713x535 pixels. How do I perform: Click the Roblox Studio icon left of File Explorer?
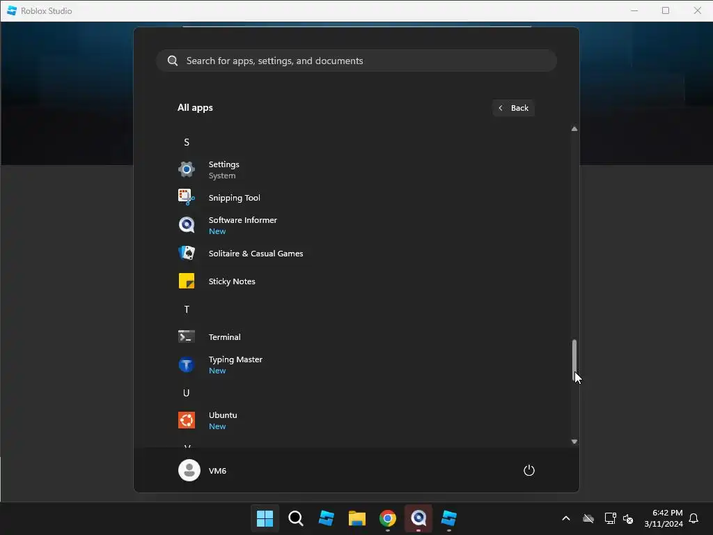[327, 518]
